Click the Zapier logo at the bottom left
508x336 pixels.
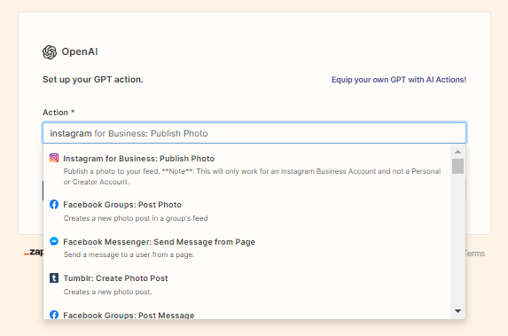(34, 252)
